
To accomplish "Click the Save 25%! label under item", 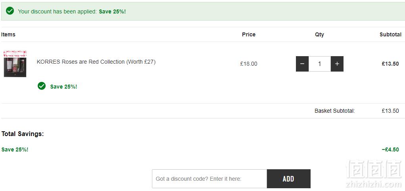I will point(63,87).
